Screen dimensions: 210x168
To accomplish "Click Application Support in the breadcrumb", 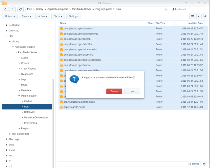I will (x=57, y=9).
